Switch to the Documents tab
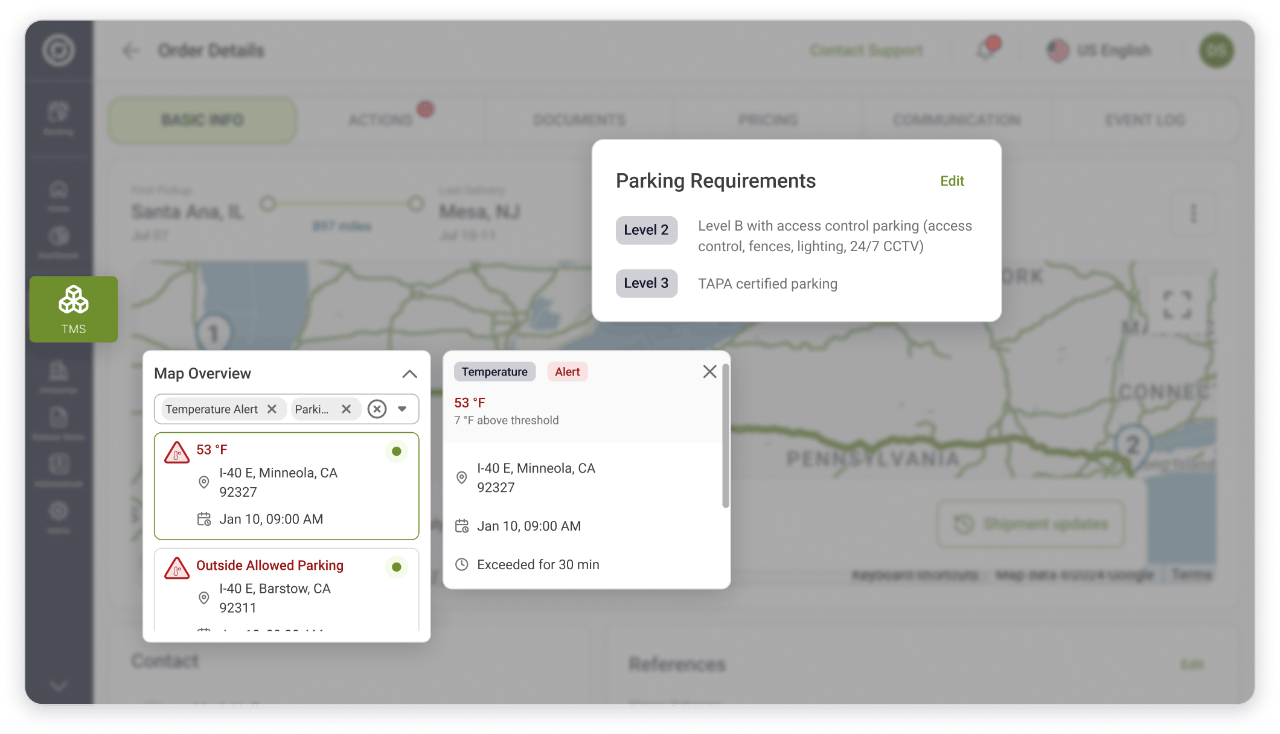 pos(580,120)
